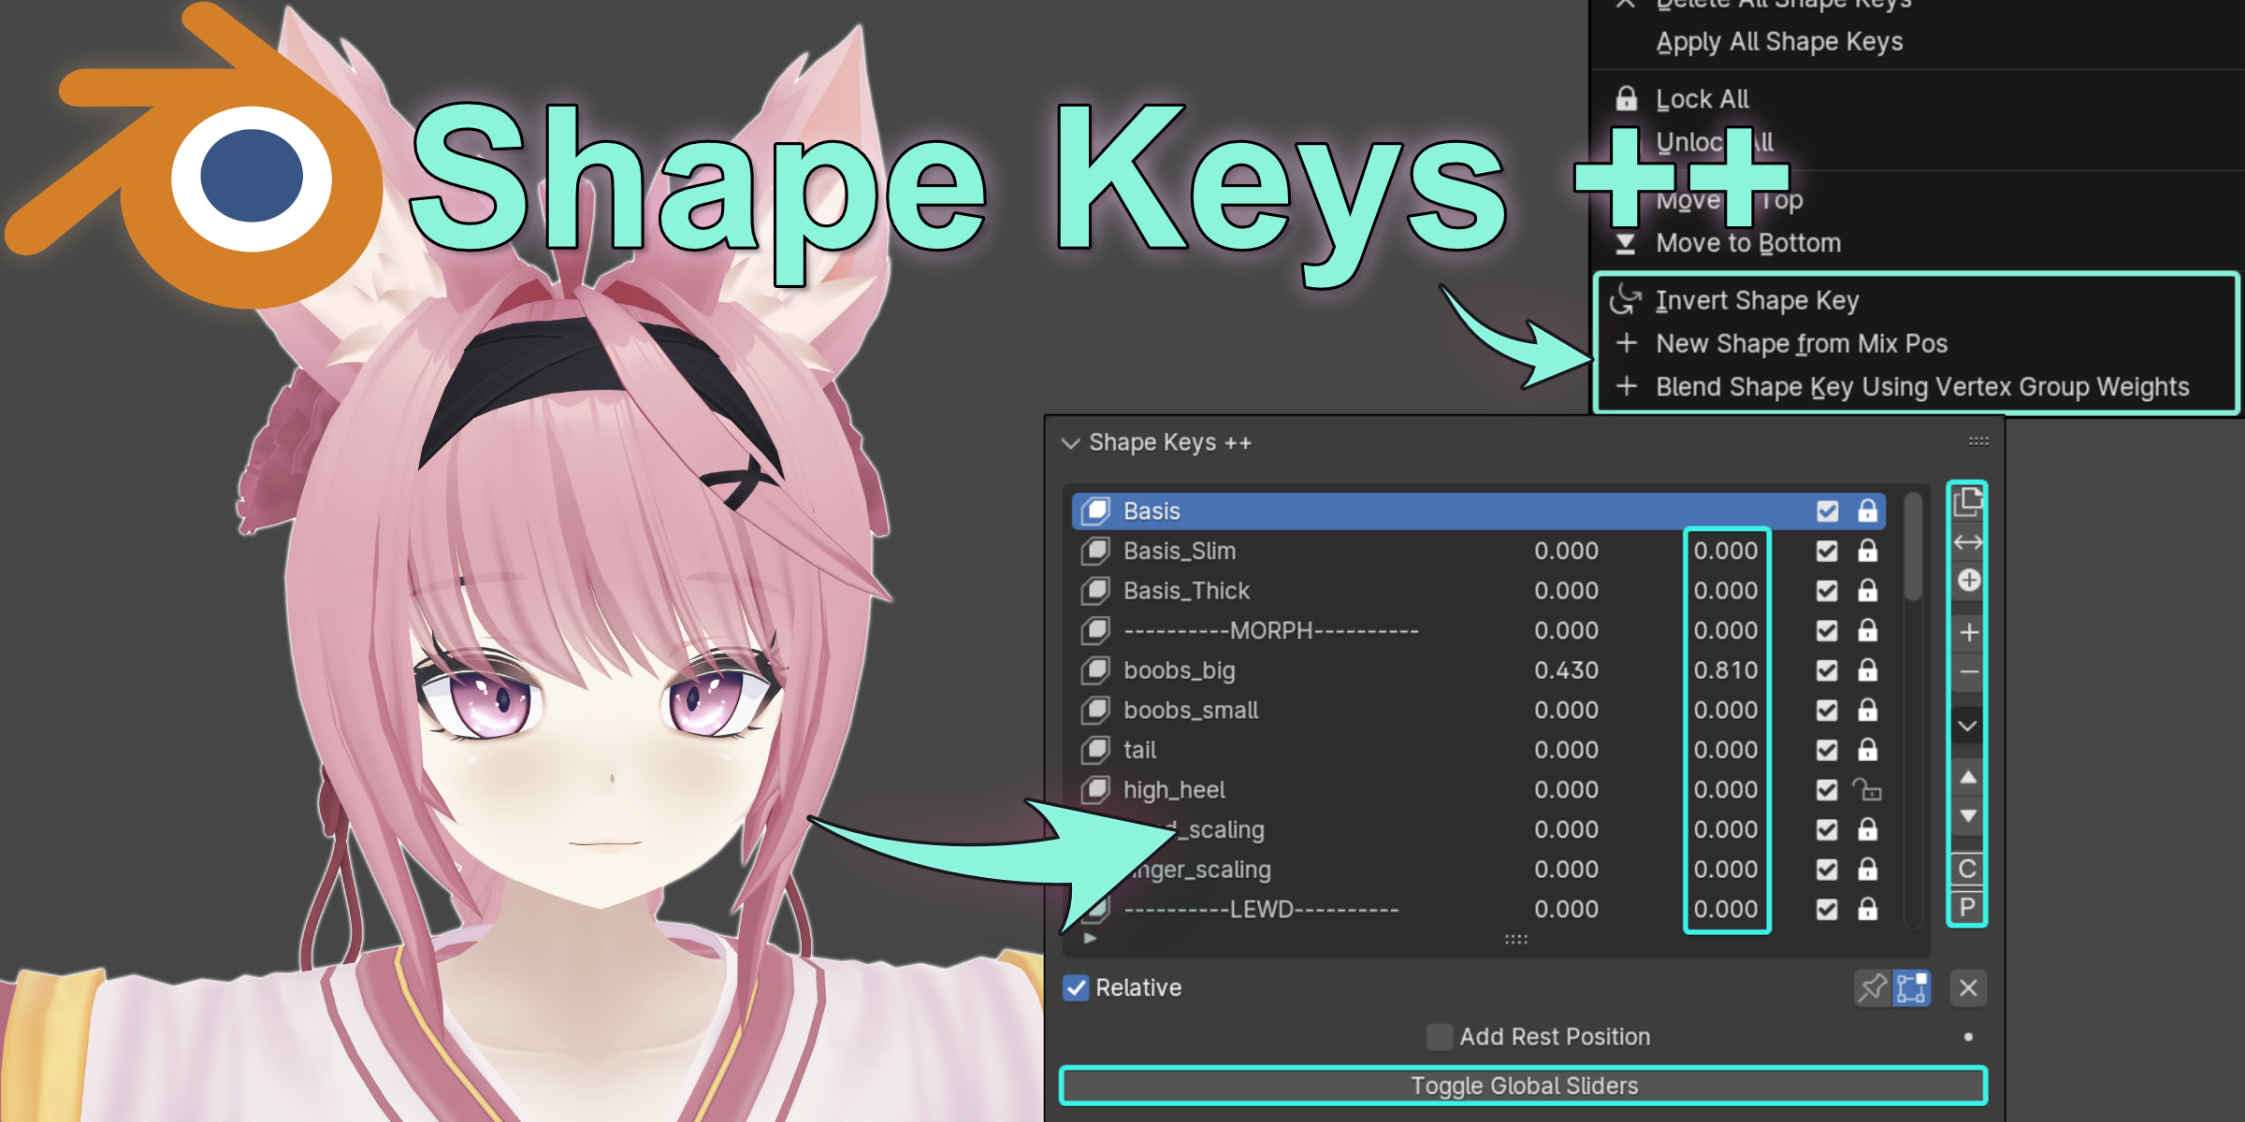This screenshot has width=2245, height=1122.
Task: Click shape key icon of Basis_Slim row
Action: (1095, 551)
